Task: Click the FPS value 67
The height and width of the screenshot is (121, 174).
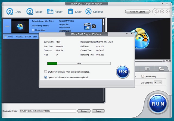Action: pos(57,55)
